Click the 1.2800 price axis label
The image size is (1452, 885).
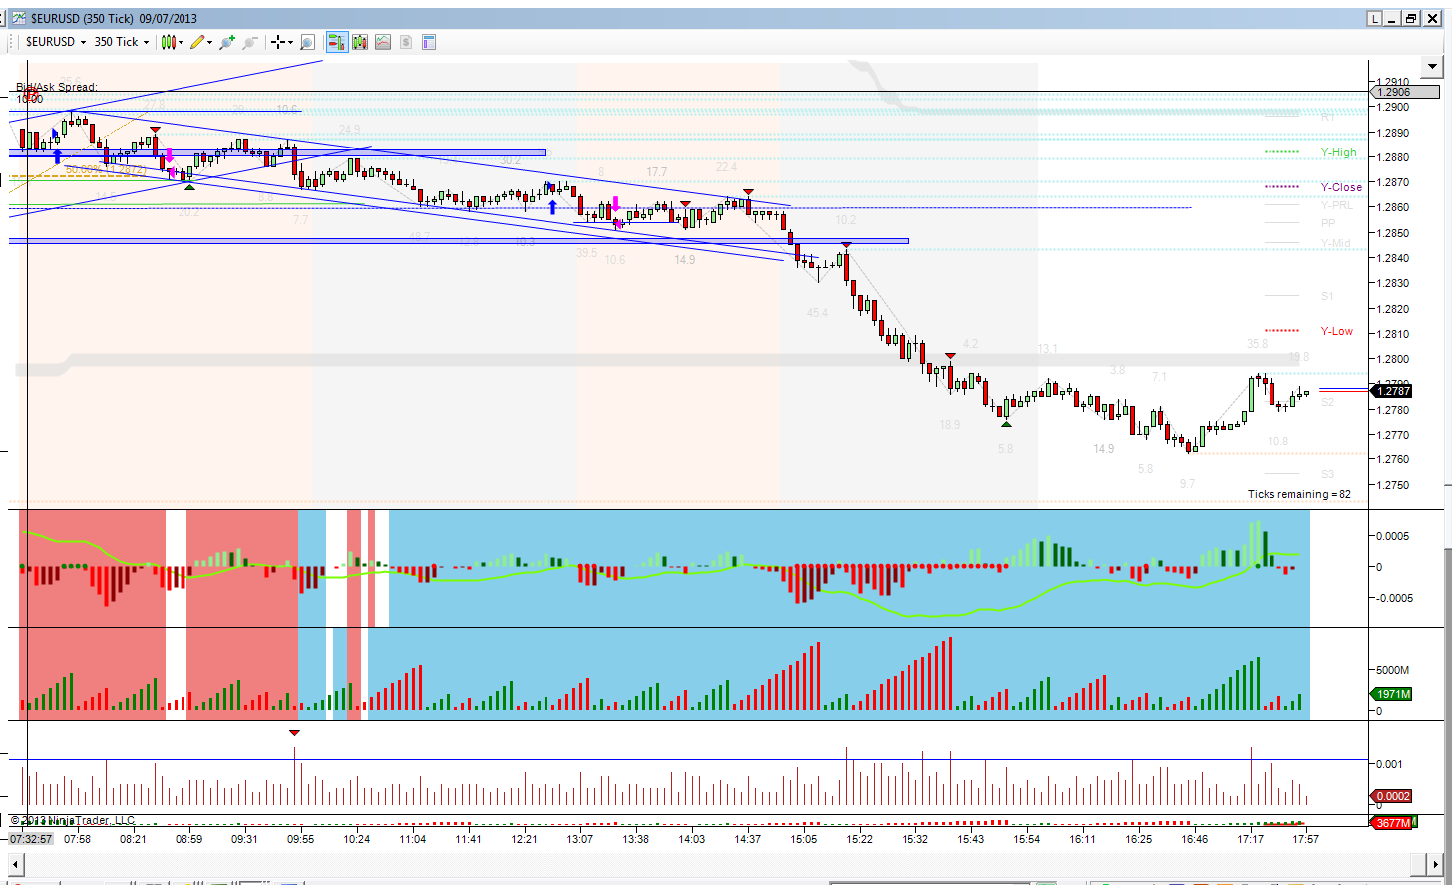[x=1393, y=359]
